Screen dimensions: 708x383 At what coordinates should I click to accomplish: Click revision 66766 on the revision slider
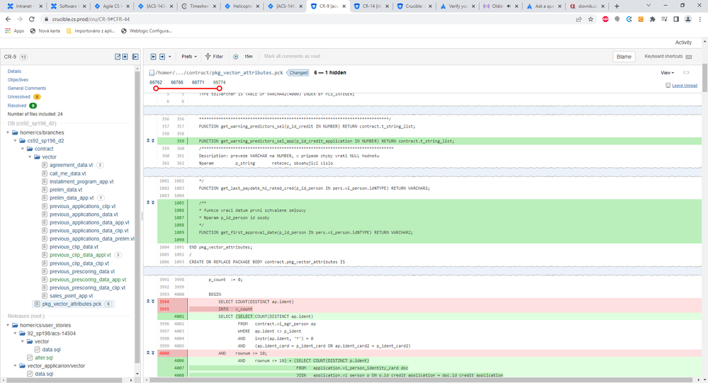click(177, 83)
